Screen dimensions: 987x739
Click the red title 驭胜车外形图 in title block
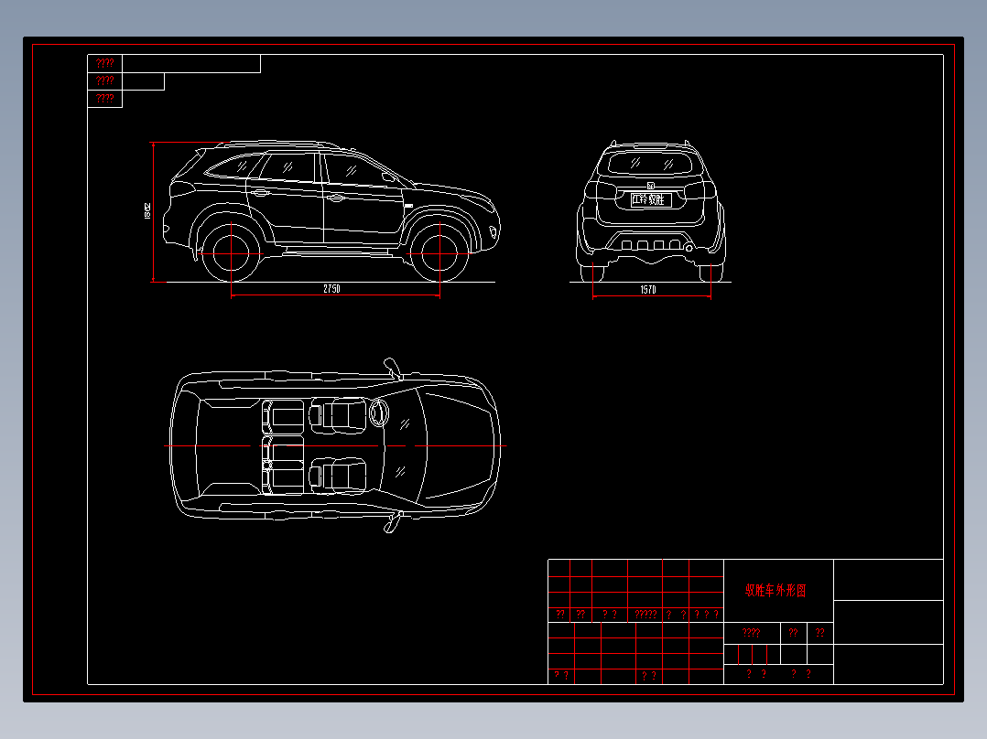[775, 591]
